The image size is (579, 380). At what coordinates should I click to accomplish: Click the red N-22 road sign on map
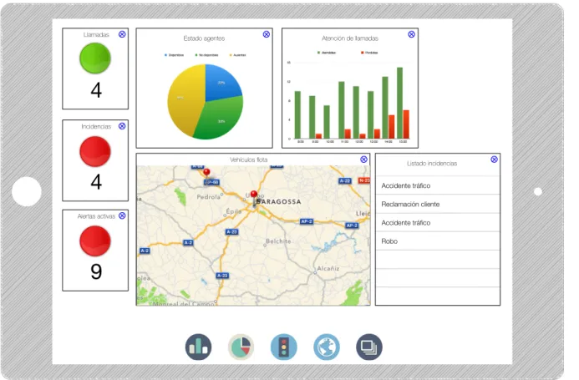[x=364, y=180]
